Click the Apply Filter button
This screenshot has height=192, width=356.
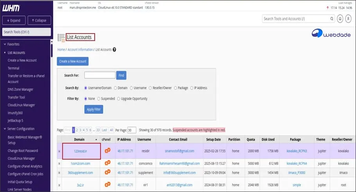click(93, 109)
